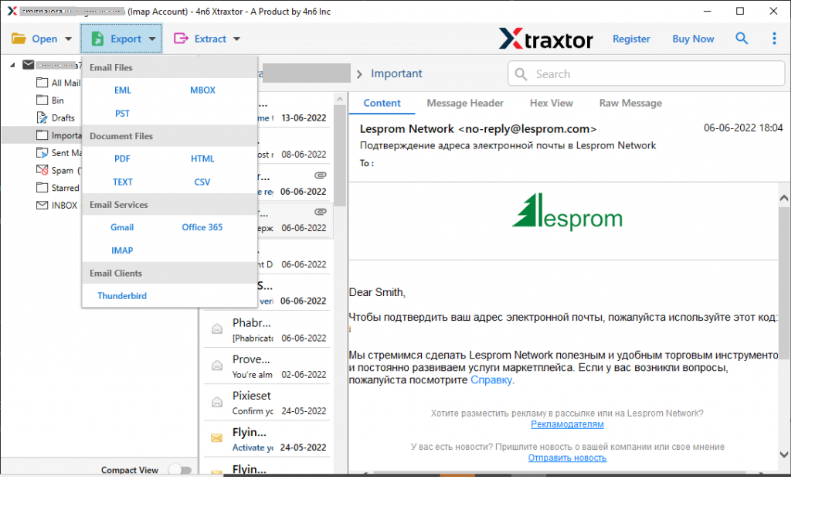This screenshot has width=839, height=524.
Task: Click the attachment icon on the Pixieset email
Action: (x=218, y=402)
